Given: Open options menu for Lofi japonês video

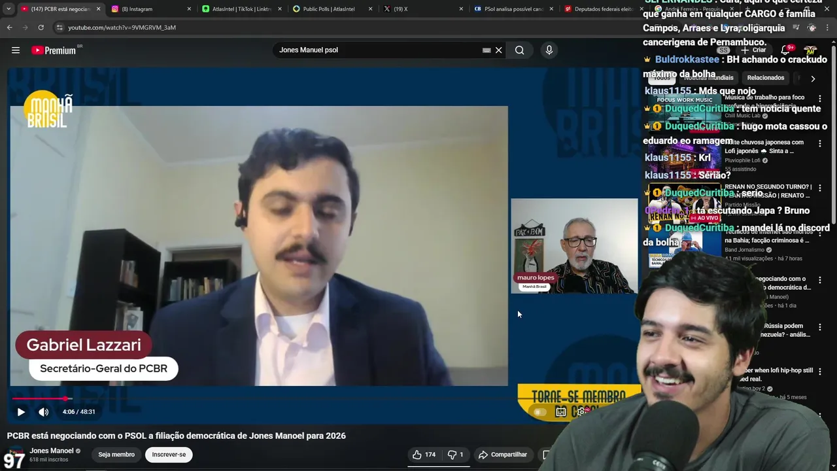Looking at the screenshot, I should pyautogui.click(x=820, y=143).
